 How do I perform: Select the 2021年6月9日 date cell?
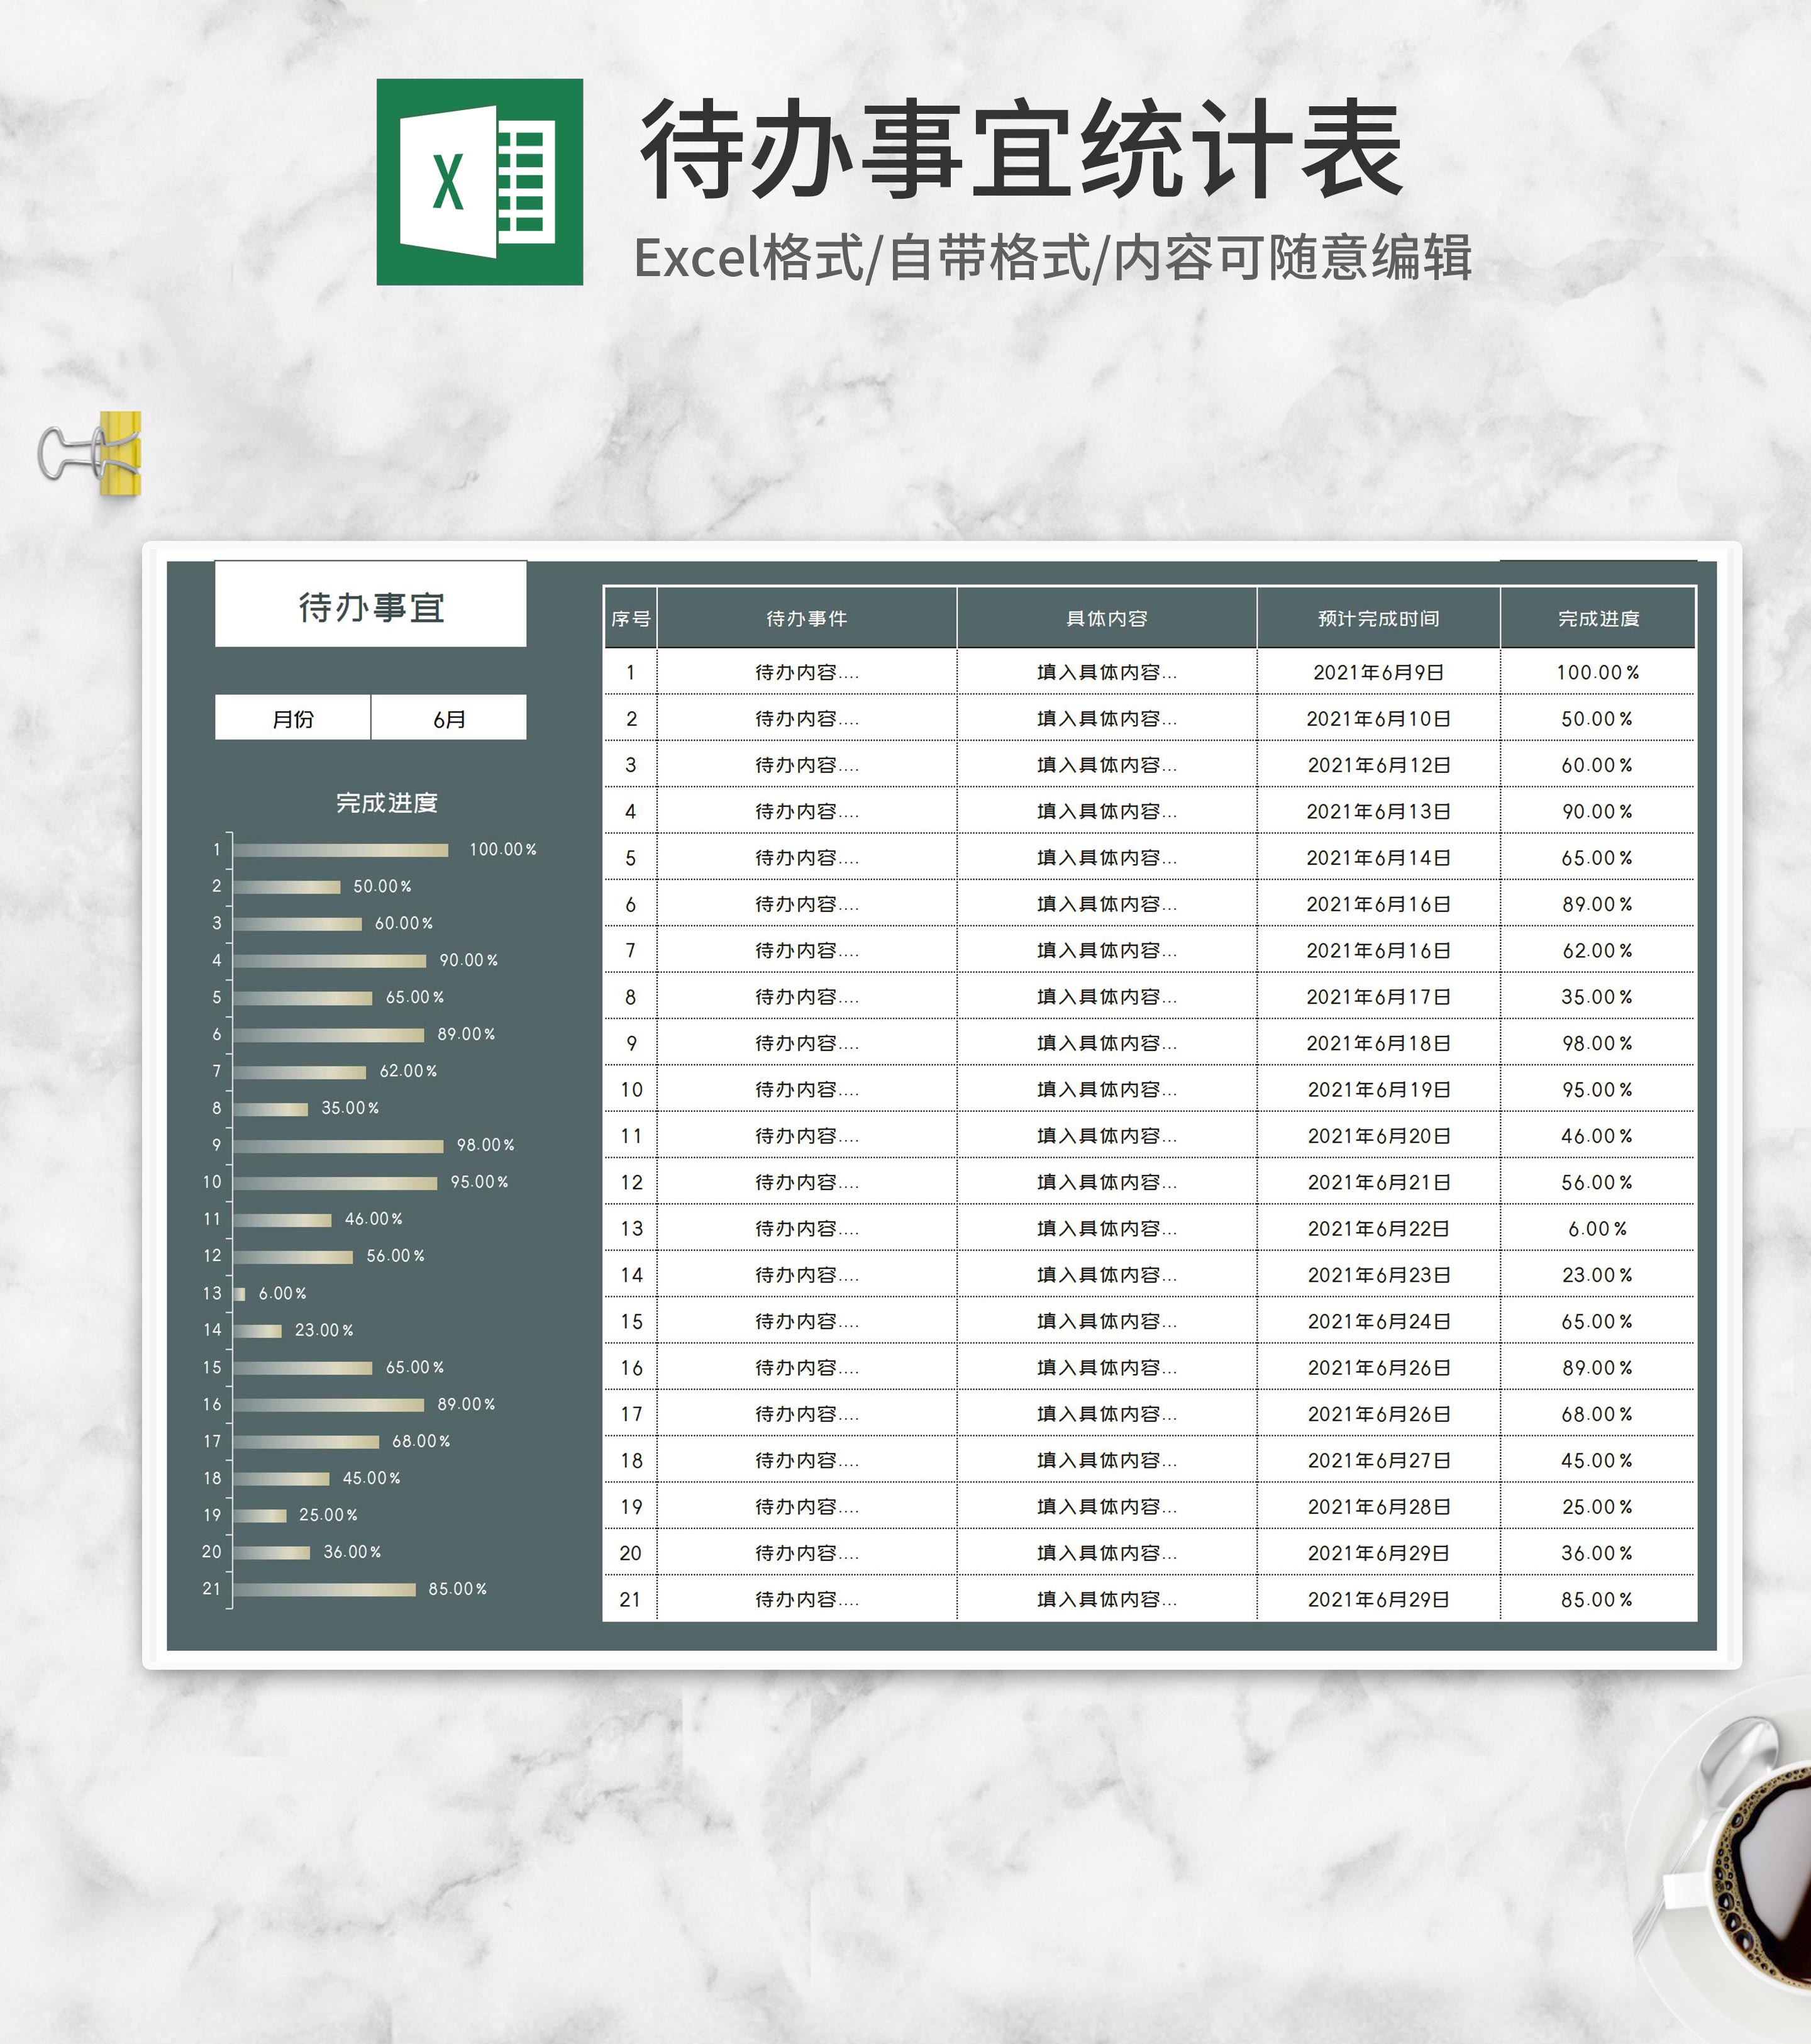click(1378, 672)
